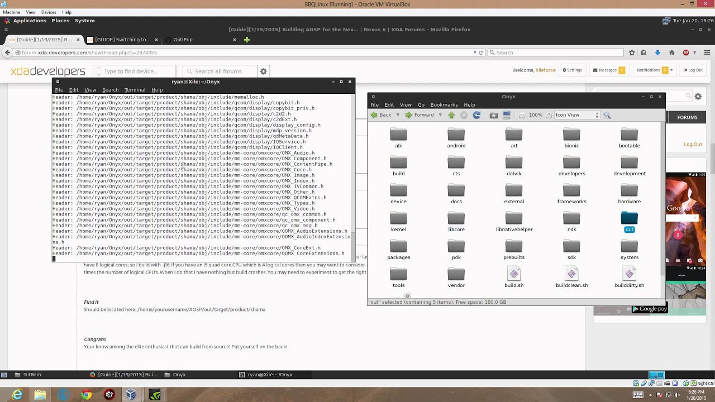Viewport: 715px width, 402px height.
Task: Open the kernel folder
Action: (x=398, y=222)
